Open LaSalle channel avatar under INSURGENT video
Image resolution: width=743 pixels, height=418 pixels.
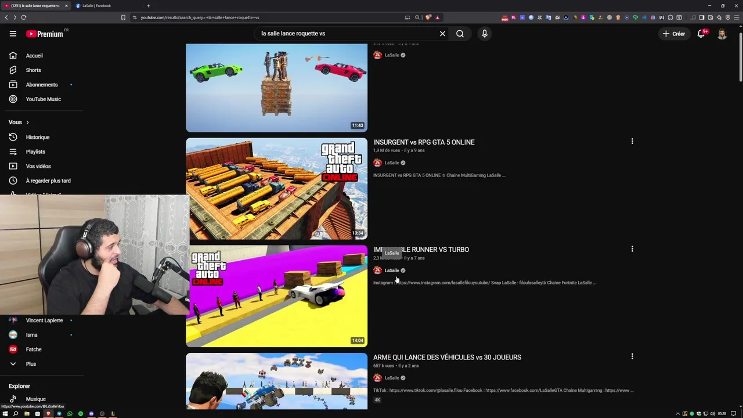click(x=377, y=163)
